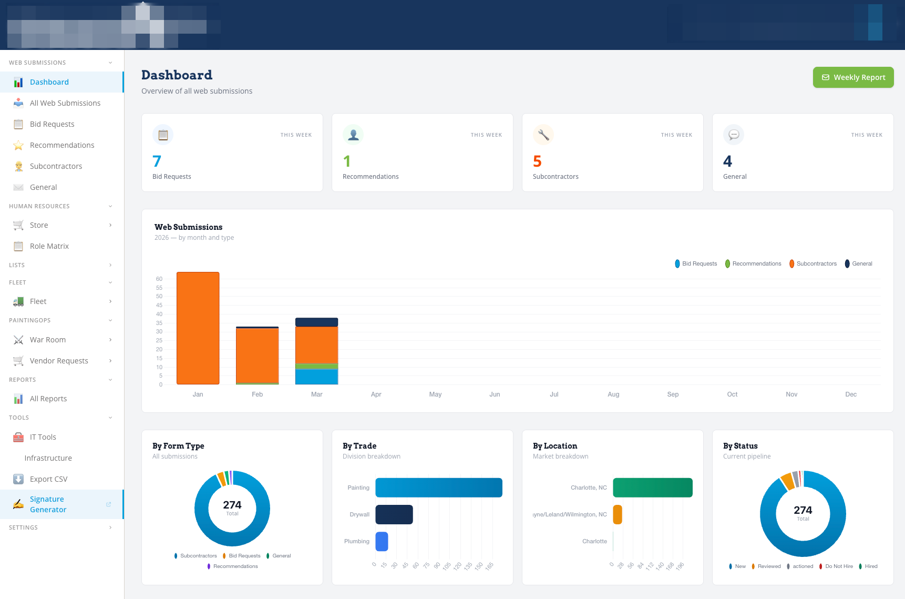Click clipboard icon on Bid Requests card
This screenshot has width=905, height=599.
click(x=163, y=135)
